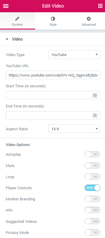105x238 pixels.
Task: Open the Video Type dropdown
Action: (74, 55)
